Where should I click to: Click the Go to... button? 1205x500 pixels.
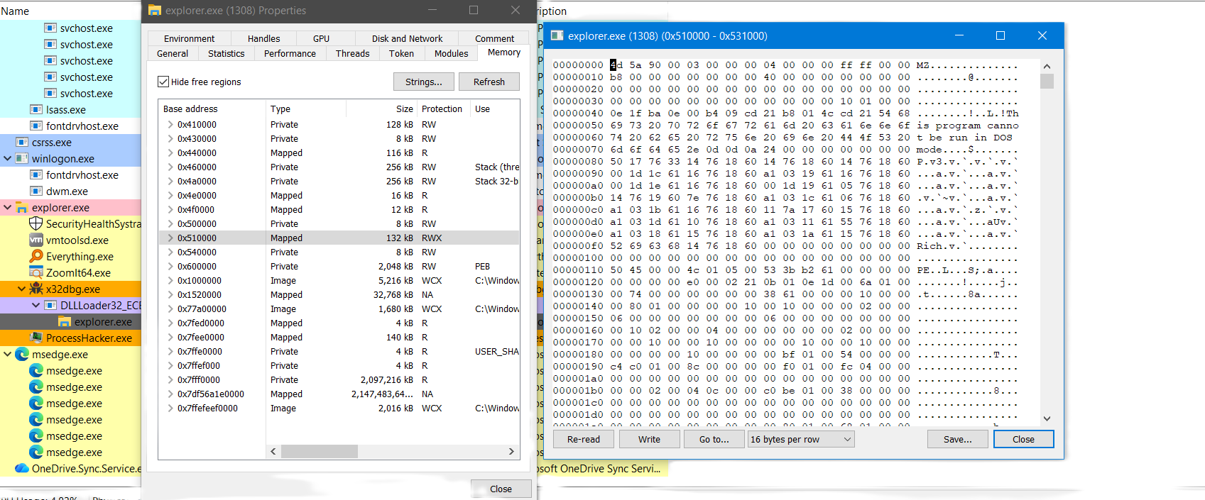tap(714, 440)
